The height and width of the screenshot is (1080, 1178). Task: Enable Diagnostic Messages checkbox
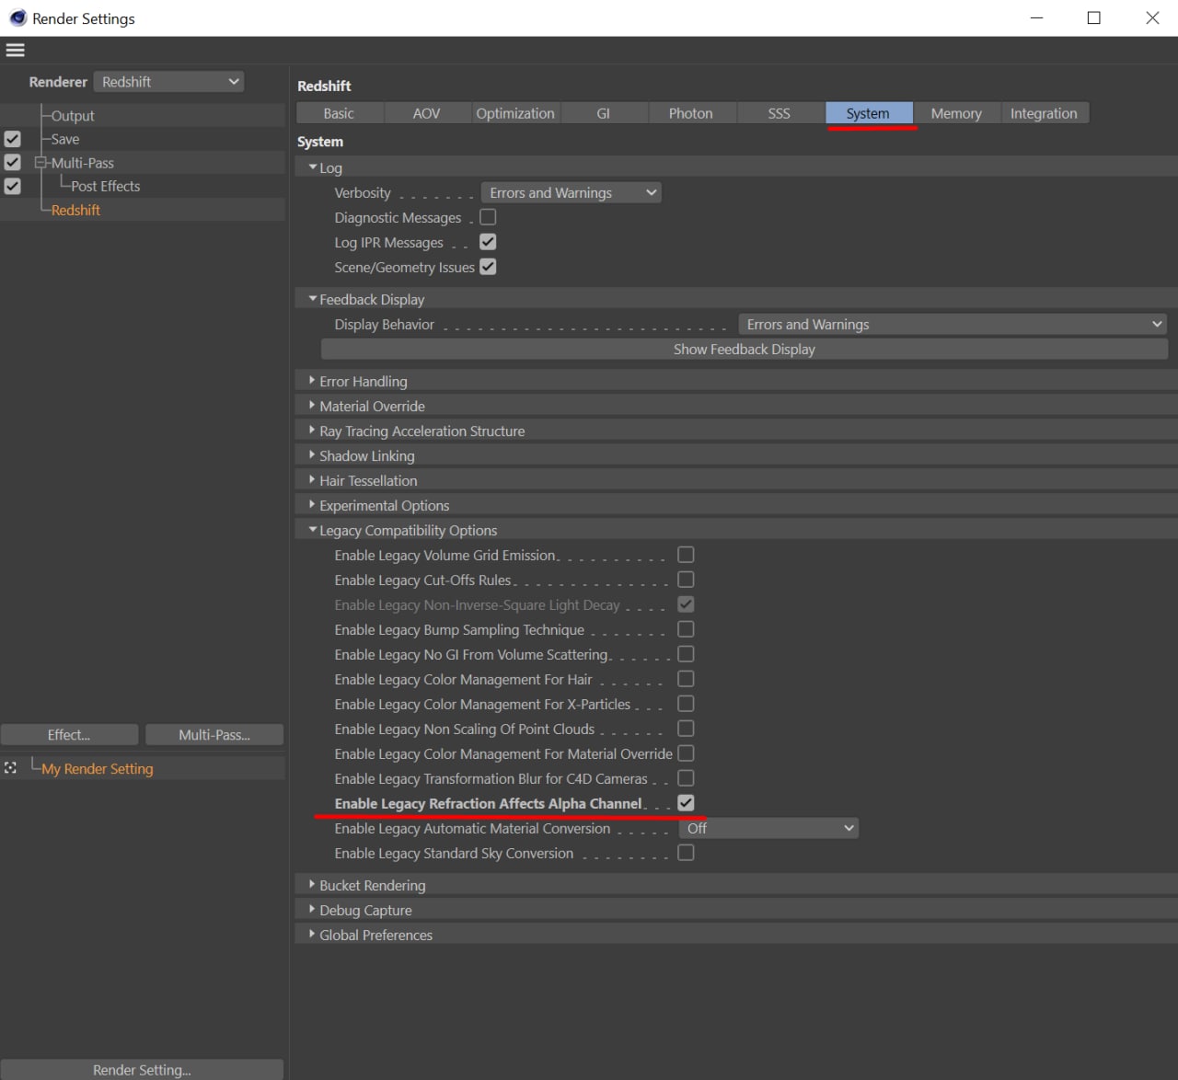(488, 217)
